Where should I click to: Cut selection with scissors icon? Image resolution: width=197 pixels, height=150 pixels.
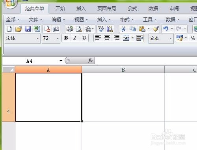[123, 29]
